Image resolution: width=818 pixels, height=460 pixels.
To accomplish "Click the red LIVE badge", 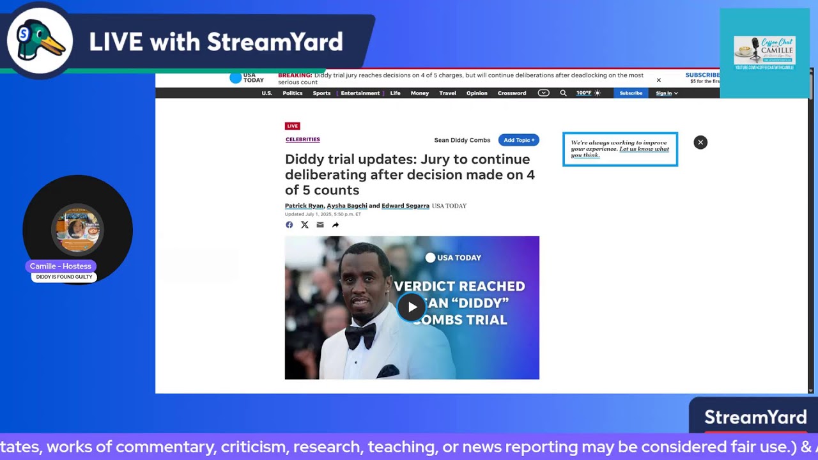I will [x=293, y=126].
